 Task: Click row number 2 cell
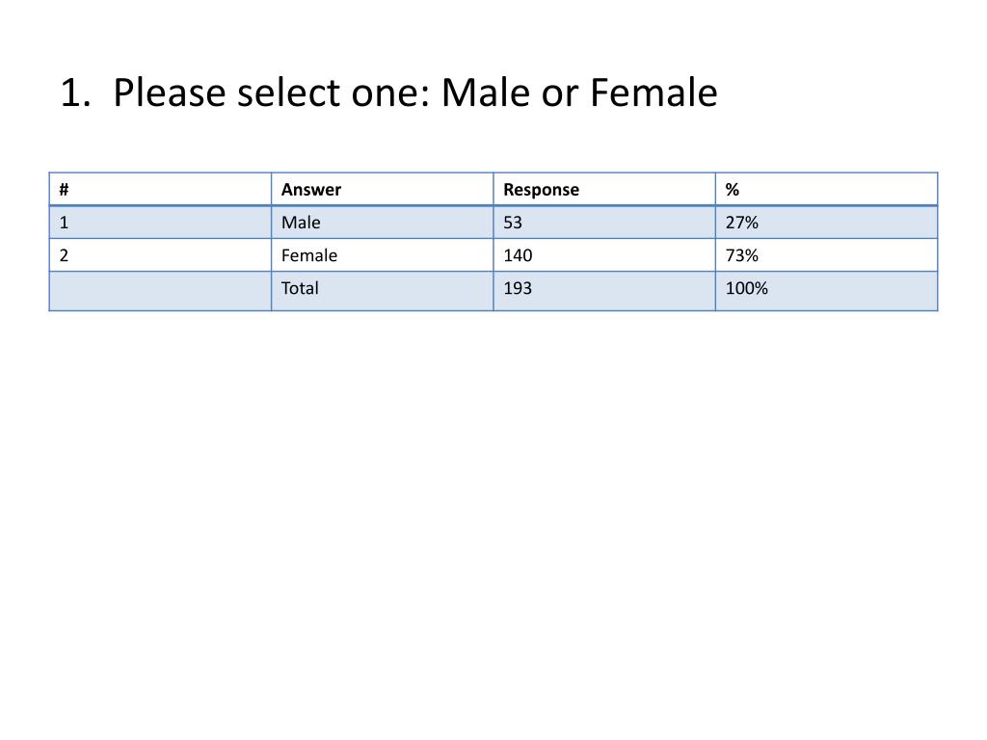161,254
